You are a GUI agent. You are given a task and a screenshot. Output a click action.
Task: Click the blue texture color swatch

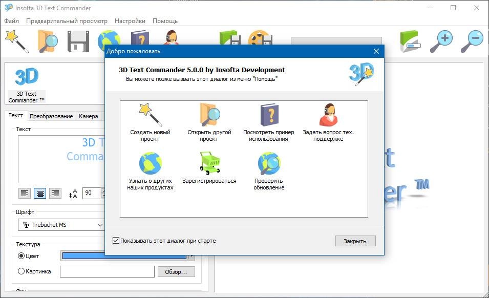click(x=124, y=257)
